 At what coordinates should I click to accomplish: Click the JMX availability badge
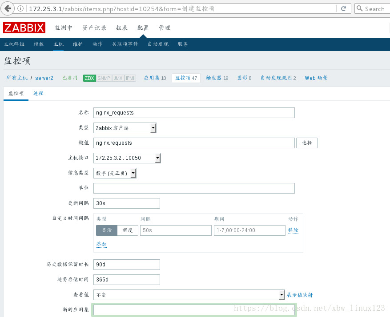tap(118, 78)
